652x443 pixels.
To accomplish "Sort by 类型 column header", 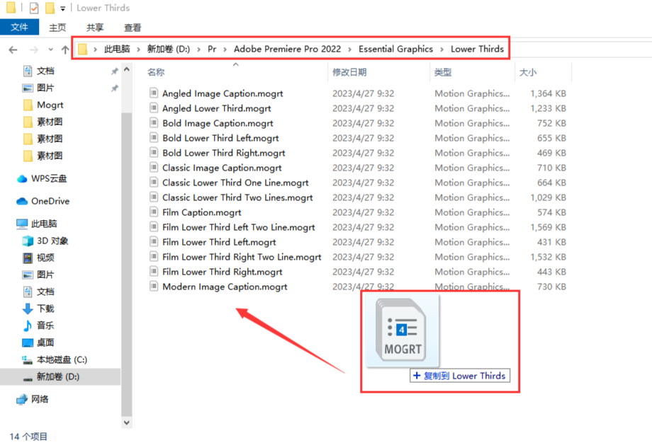I will 443,72.
